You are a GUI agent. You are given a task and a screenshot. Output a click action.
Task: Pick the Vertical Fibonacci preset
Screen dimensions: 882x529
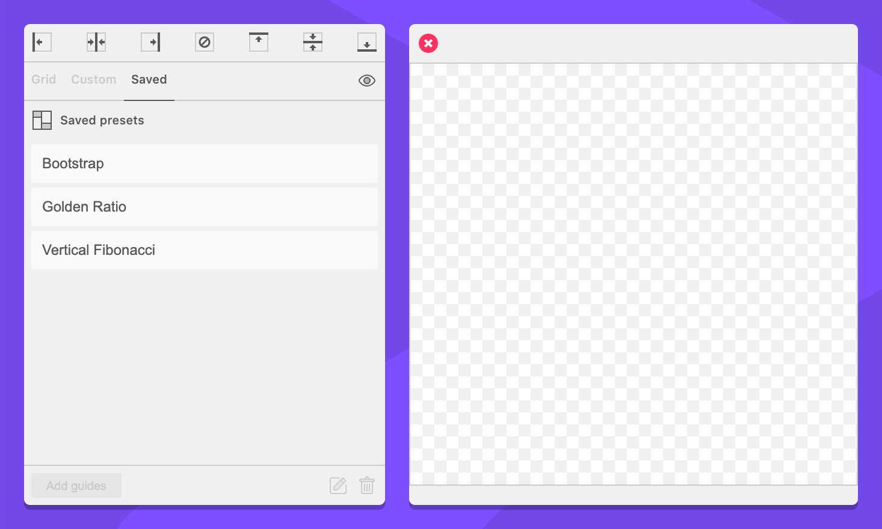click(x=205, y=250)
